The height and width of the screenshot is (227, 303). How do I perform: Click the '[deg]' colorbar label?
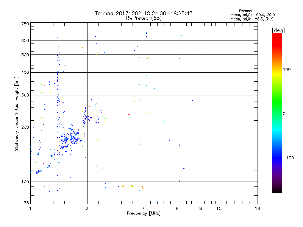278,30
